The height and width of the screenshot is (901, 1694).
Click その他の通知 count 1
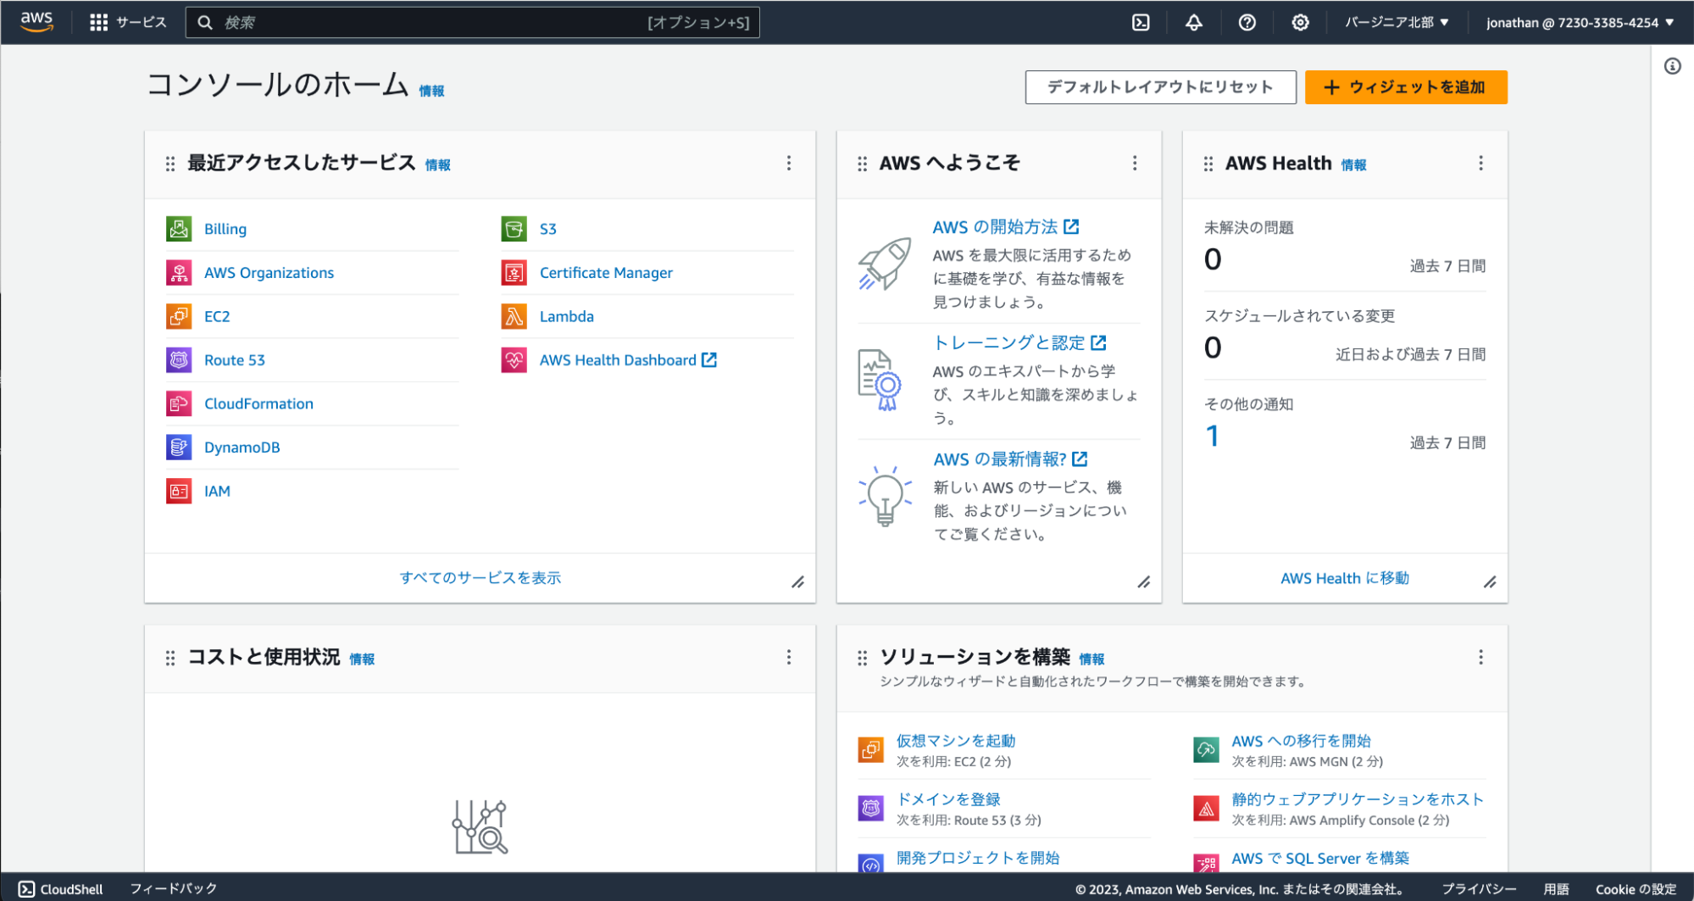(x=1213, y=436)
